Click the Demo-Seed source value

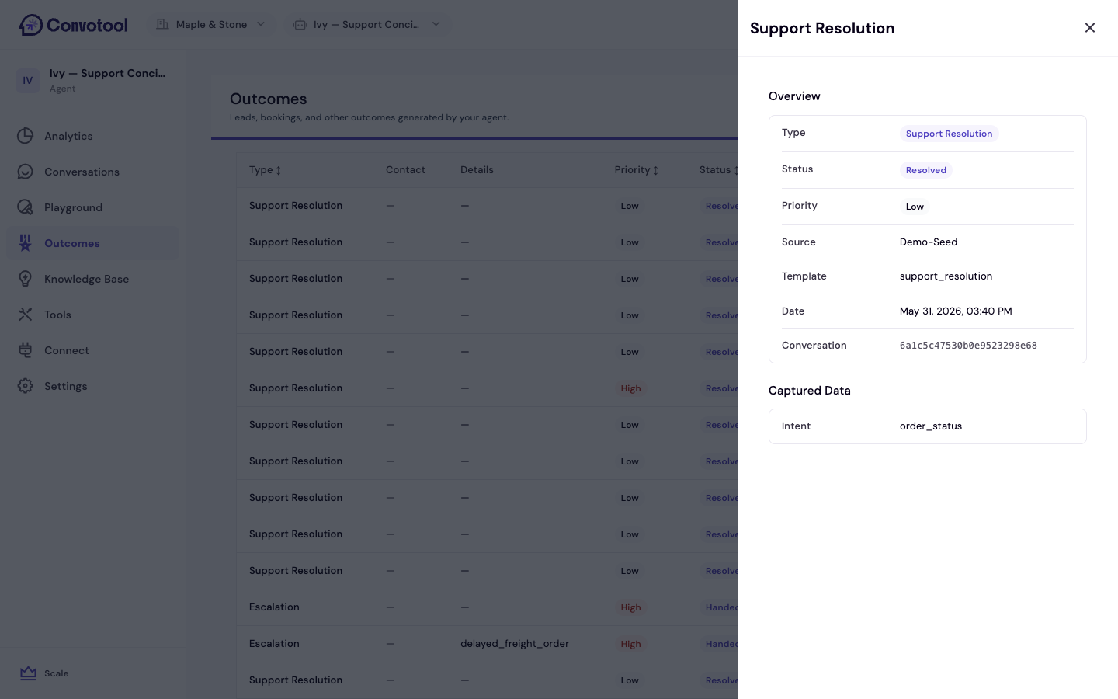929,242
